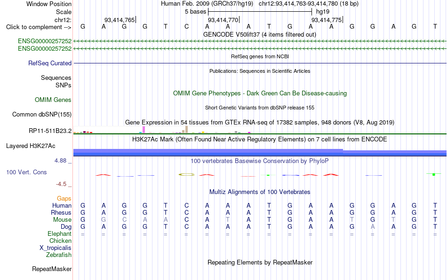The image size is (447, 280).
Task: Click the tall tan GTEx expression bar
Action: (186, 130)
